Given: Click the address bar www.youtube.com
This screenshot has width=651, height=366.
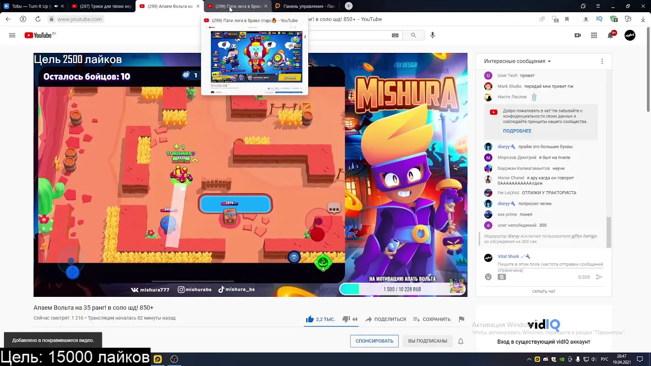Looking at the screenshot, I should tap(79, 19).
